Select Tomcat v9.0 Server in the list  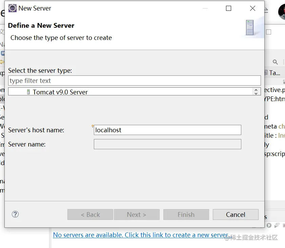[60, 92]
